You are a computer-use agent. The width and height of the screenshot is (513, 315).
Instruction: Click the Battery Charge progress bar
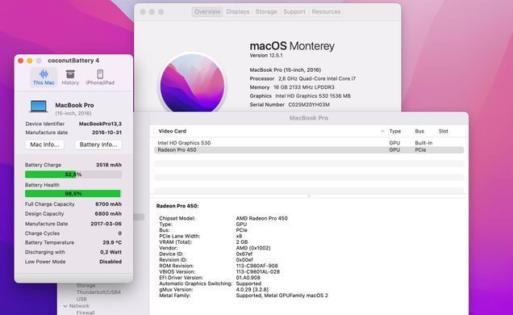pyautogui.click(x=73, y=174)
